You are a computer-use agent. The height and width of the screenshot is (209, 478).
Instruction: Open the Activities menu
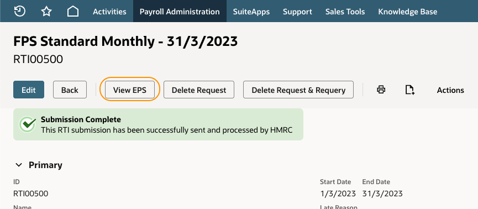109,12
